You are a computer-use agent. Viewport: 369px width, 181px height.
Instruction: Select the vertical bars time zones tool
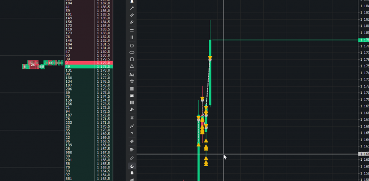tap(132, 103)
